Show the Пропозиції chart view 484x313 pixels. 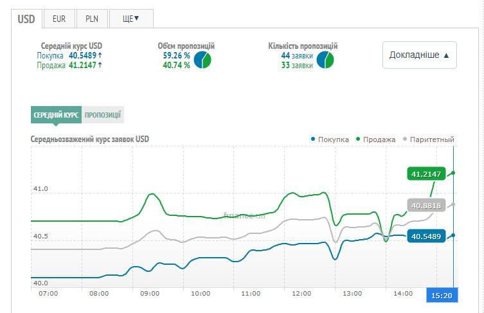(103, 115)
